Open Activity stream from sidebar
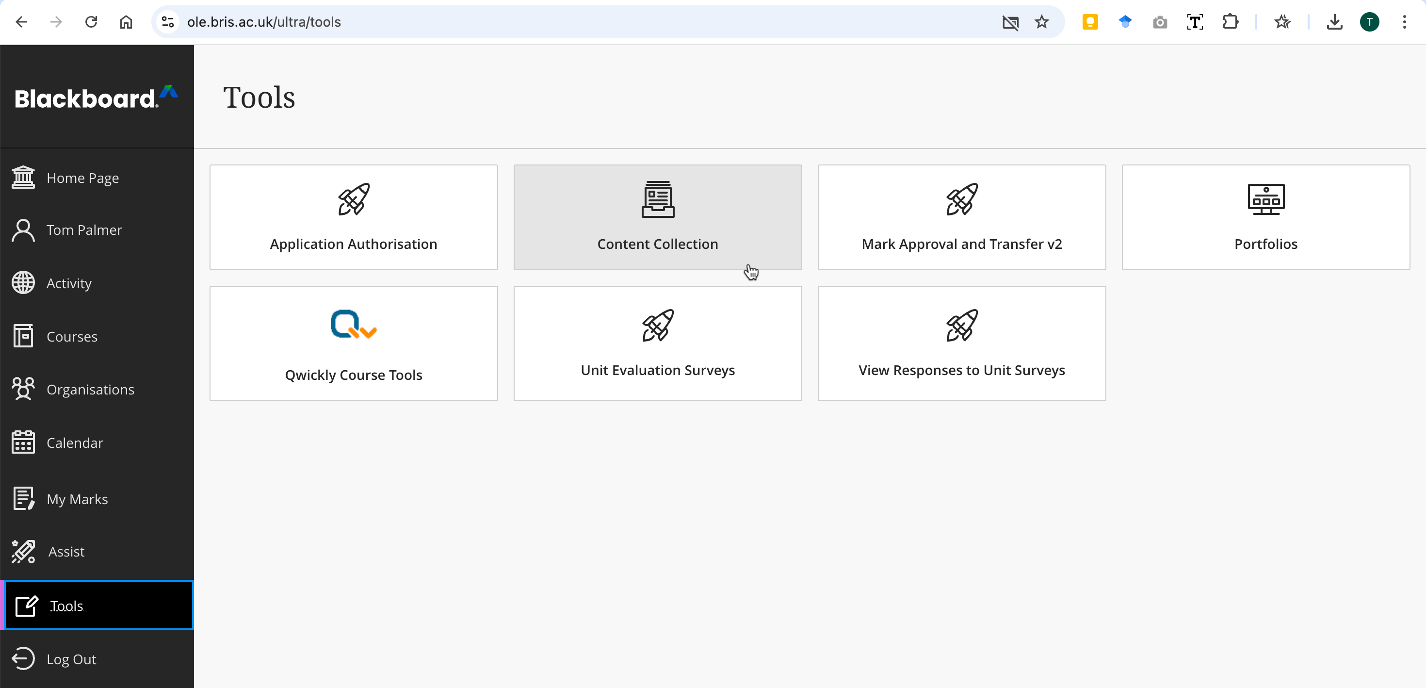Screen dimensions: 1426x688 click(x=69, y=283)
